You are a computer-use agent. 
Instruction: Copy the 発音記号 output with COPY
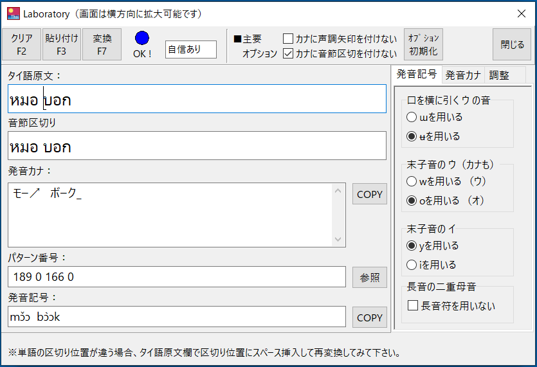point(370,318)
